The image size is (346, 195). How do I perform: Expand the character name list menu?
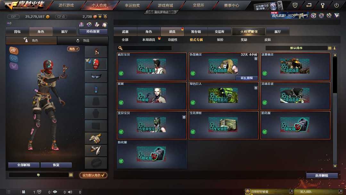pos(71,175)
